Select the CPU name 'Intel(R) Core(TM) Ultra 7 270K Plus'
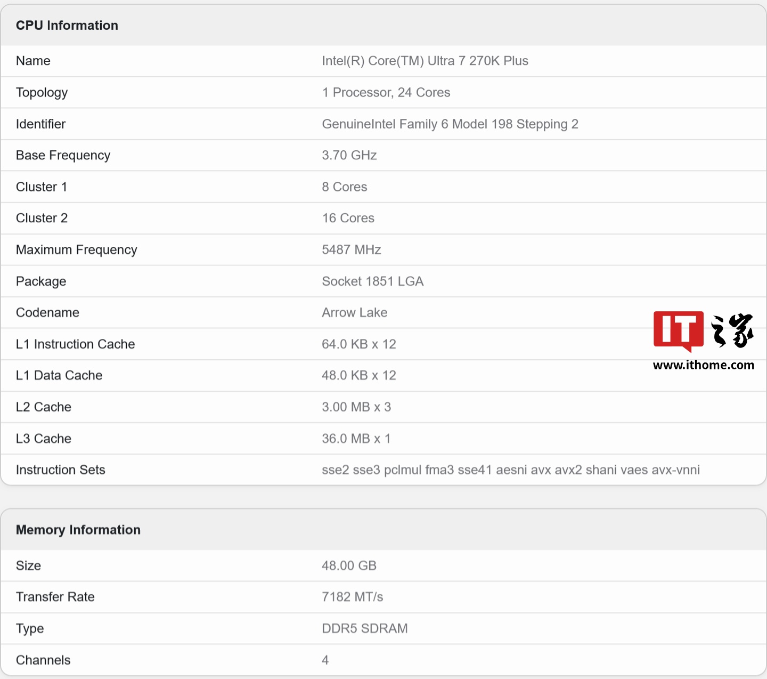 click(x=425, y=61)
